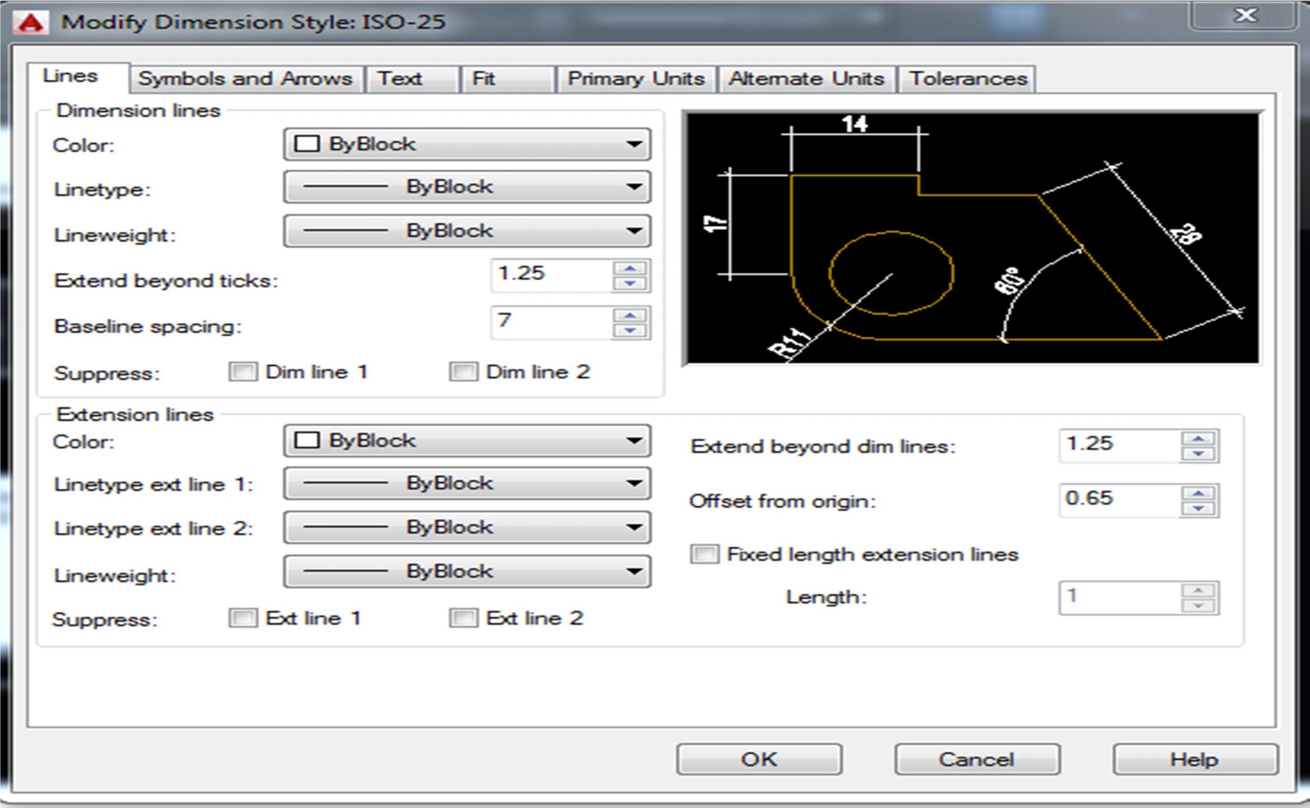Enable Suppress Dim line 1 checkbox
The height and width of the screenshot is (808, 1310).
click(243, 372)
